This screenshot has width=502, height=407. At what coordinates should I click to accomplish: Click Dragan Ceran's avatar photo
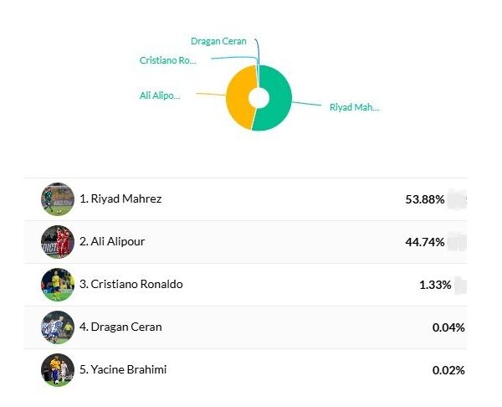click(x=58, y=327)
